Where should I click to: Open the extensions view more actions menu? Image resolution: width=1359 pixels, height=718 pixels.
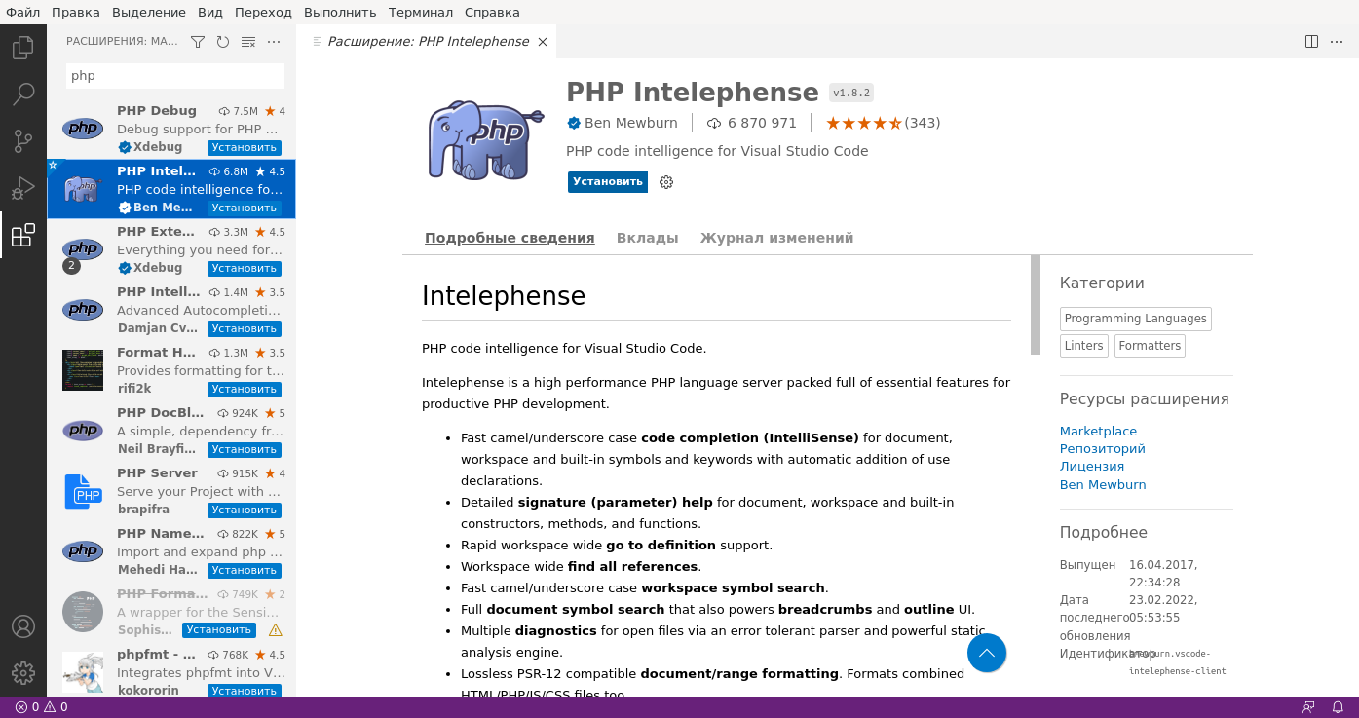coord(274,42)
